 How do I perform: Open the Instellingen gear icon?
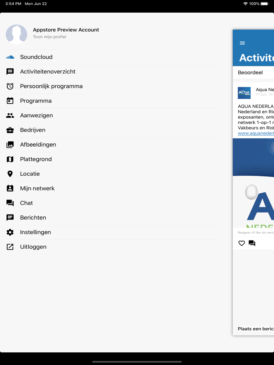click(x=10, y=232)
